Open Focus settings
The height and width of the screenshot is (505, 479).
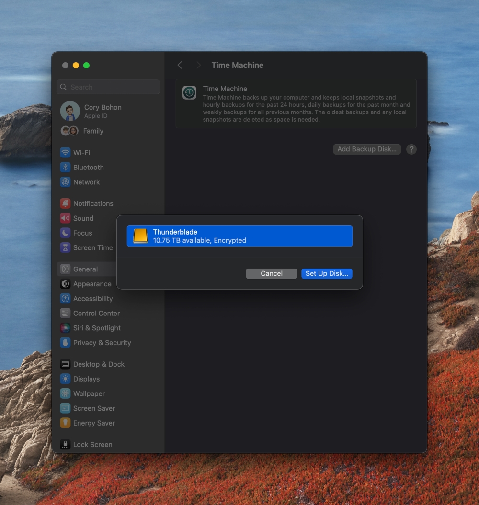click(x=82, y=233)
